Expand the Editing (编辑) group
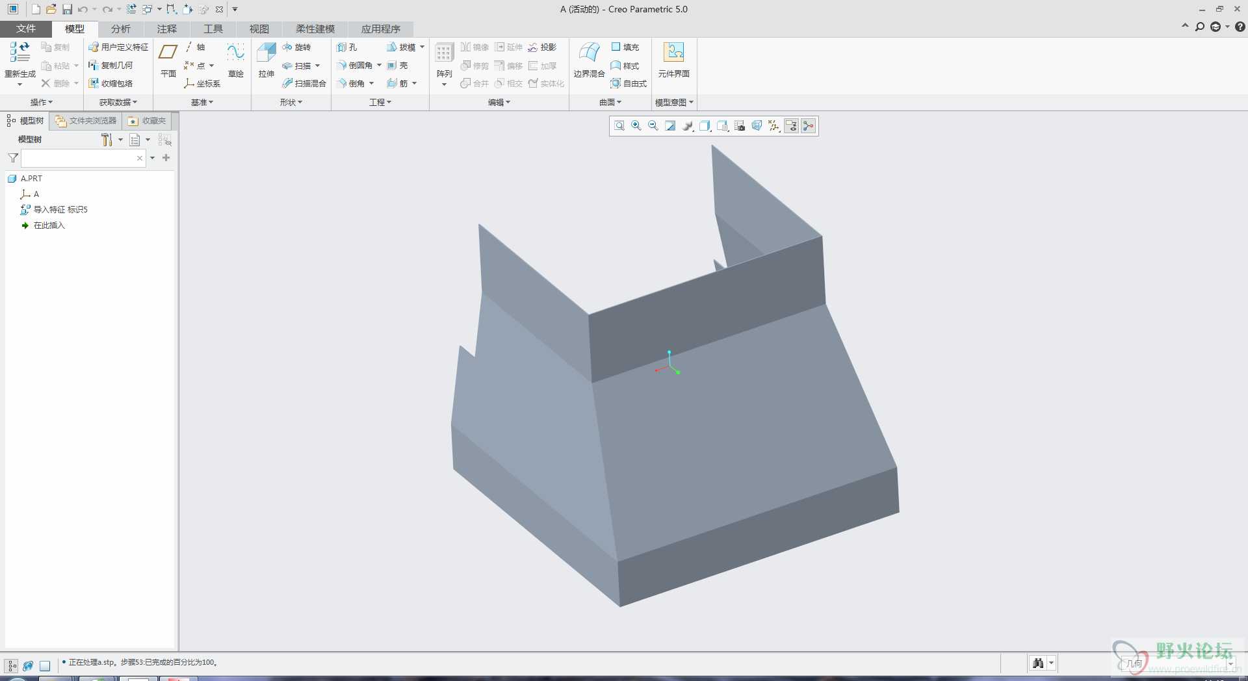 (499, 103)
